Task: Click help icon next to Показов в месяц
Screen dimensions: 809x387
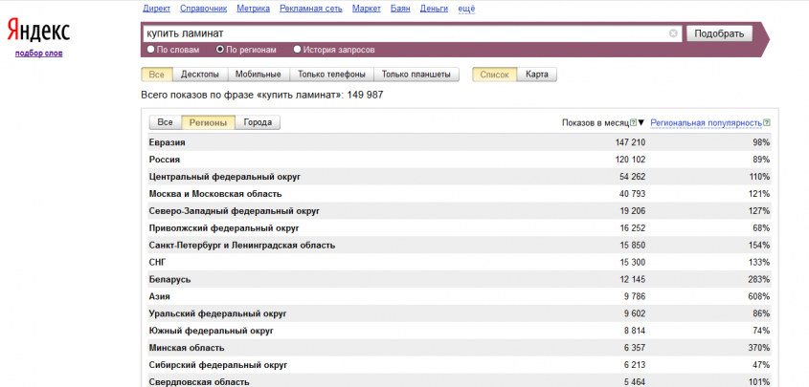Action: coord(633,123)
